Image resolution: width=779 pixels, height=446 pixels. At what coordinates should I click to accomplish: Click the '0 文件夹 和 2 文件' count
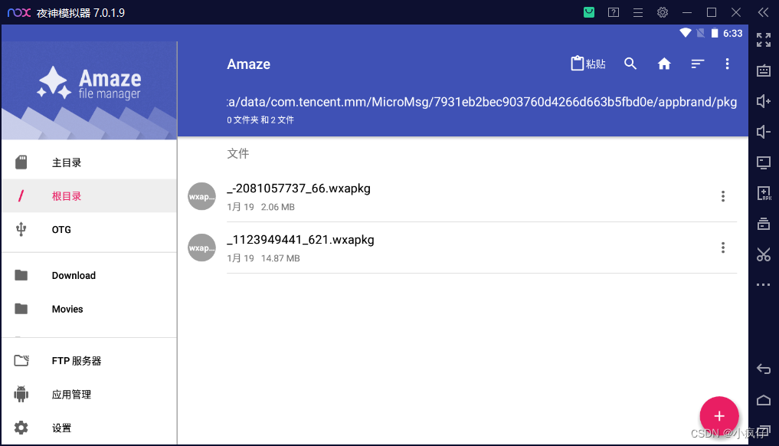point(260,120)
